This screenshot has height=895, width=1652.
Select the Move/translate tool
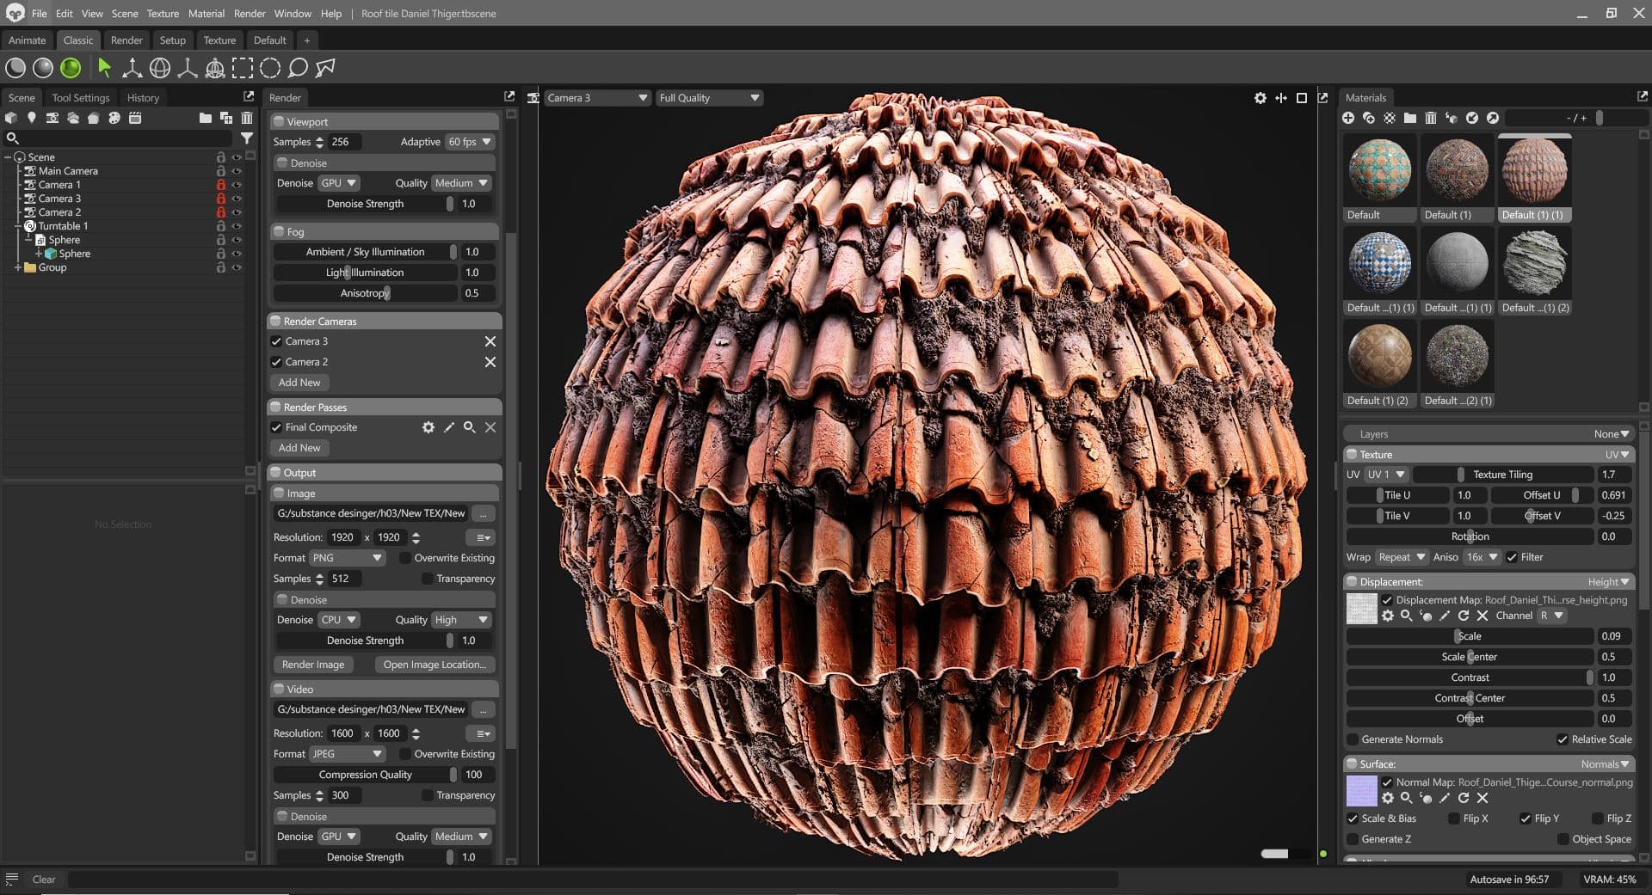pyautogui.click(x=131, y=67)
